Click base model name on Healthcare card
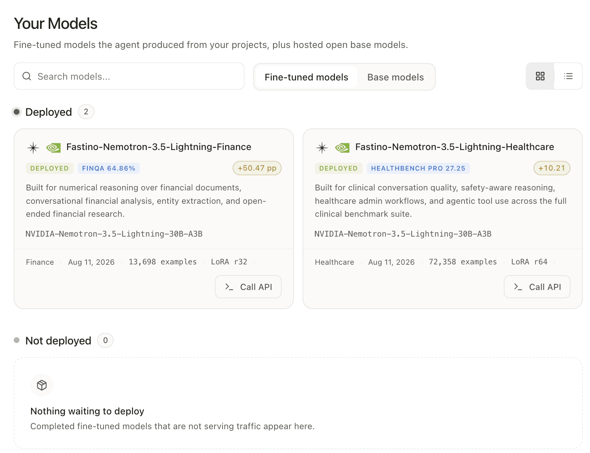This screenshot has width=590, height=453. click(403, 234)
